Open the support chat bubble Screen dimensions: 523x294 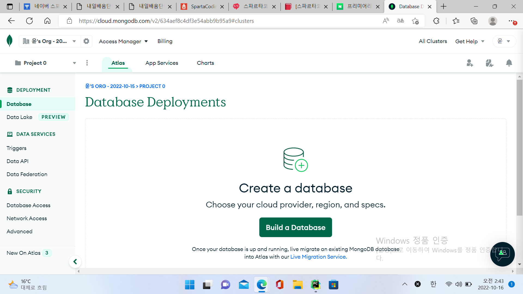502,254
